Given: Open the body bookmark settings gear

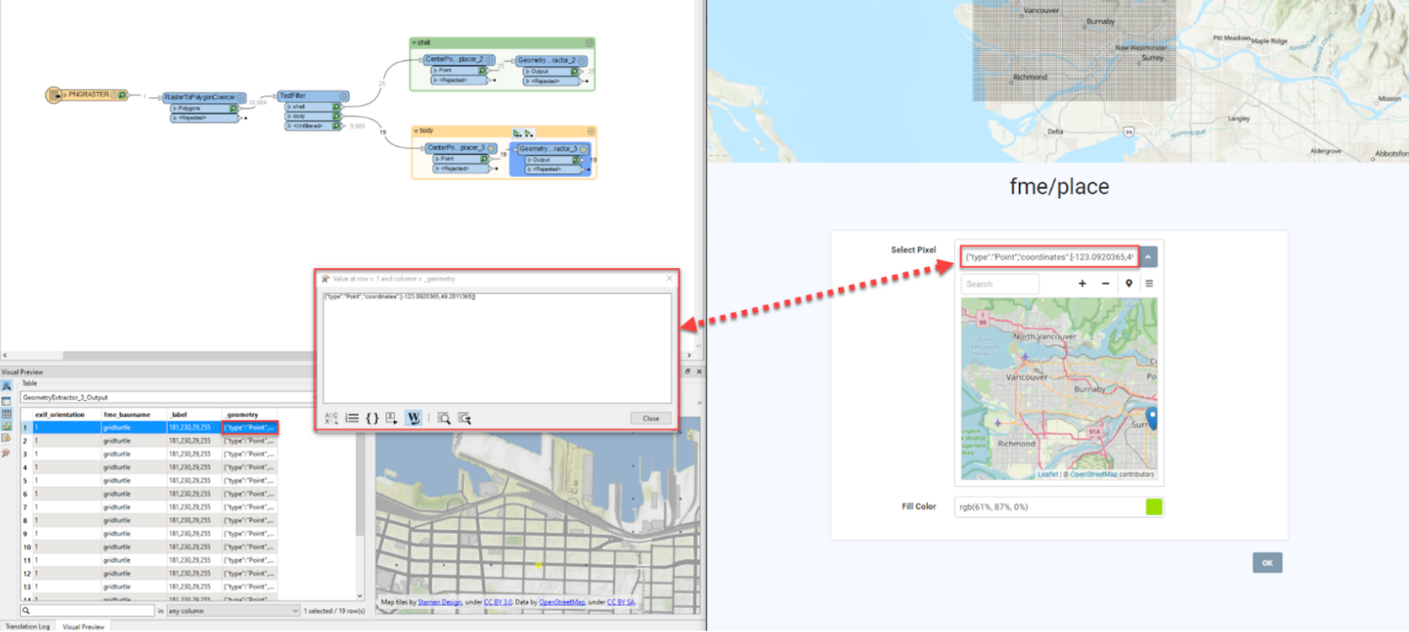Looking at the screenshot, I should (591, 131).
